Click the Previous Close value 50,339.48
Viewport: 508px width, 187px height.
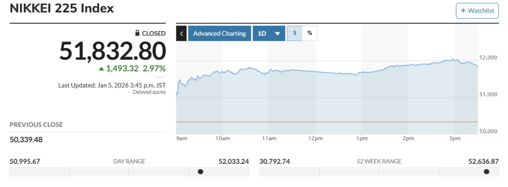[x=26, y=140]
